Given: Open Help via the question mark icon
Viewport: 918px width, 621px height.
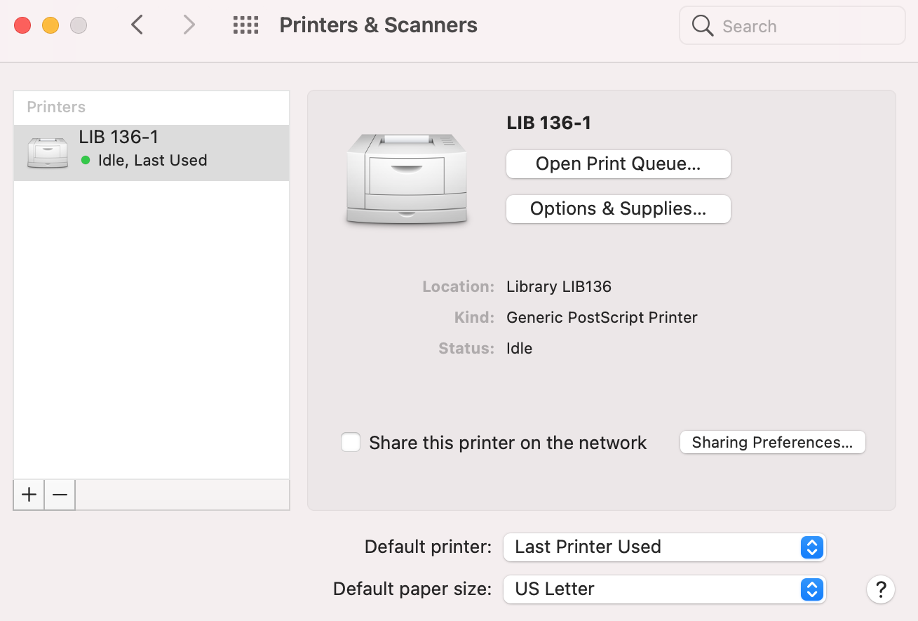Looking at the screenshot, I should tap(881, 589).
